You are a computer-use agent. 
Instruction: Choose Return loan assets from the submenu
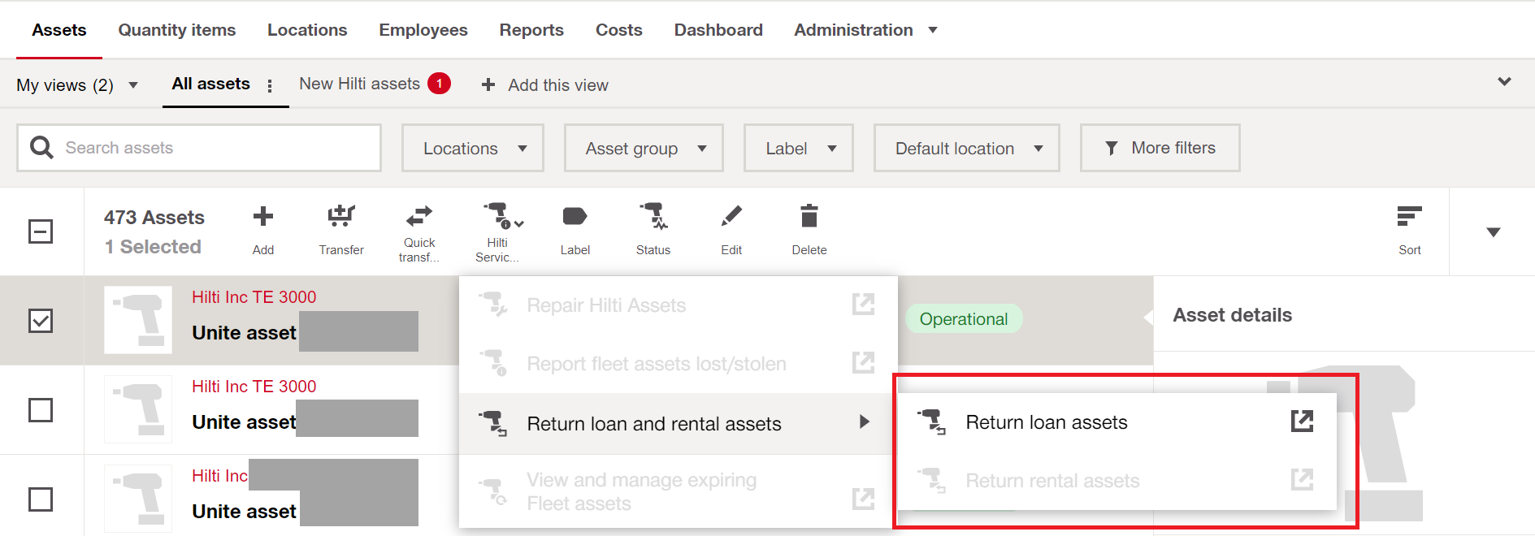coord(1117,422)
